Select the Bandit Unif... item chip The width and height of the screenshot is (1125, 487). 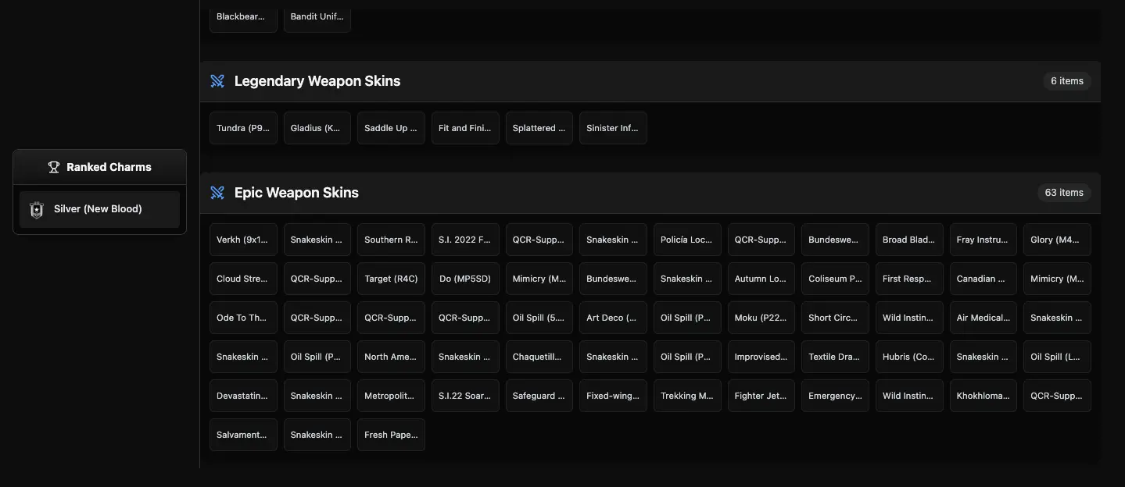(x=317, y=16)
